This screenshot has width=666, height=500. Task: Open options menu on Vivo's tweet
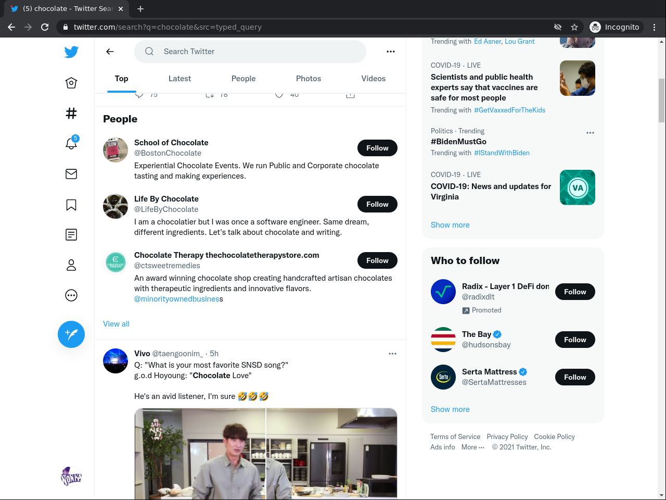(x=392, y=354)
